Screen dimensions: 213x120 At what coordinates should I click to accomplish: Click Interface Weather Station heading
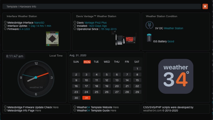click(x=22, y=16)
